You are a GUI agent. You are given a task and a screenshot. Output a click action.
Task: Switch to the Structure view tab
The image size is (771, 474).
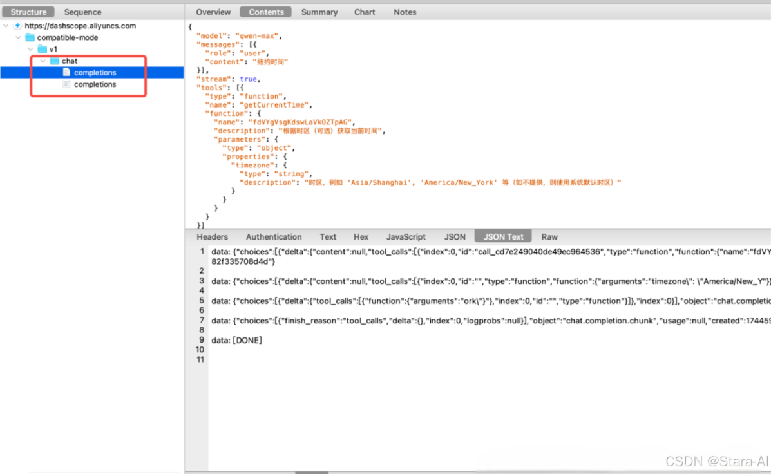point(28,12)
